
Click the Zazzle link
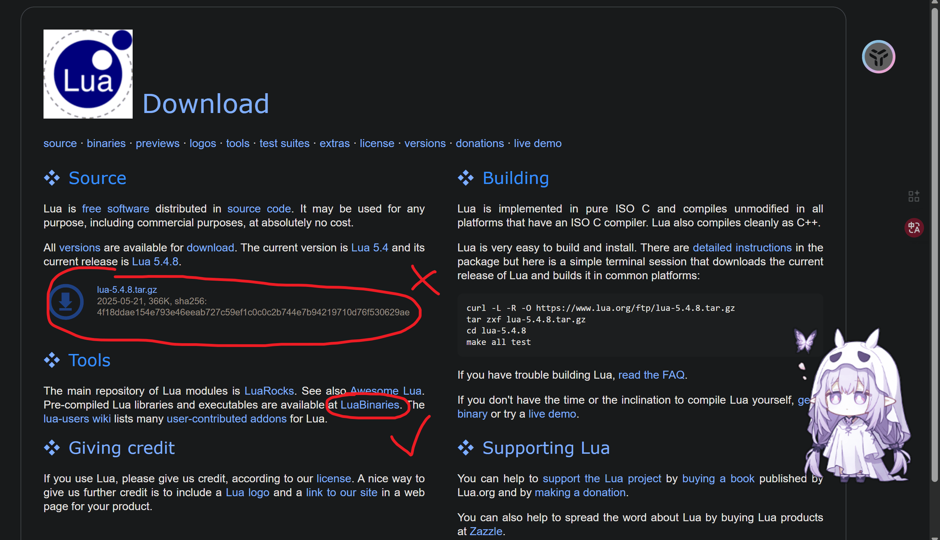tap(486, 531)
